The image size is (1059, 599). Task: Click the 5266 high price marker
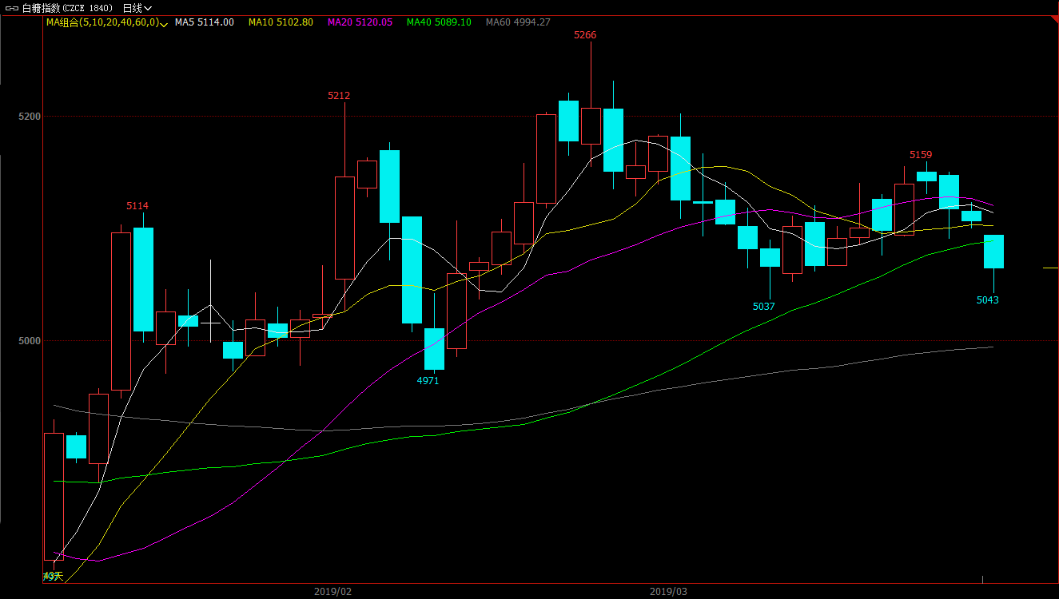pyautogui.click(x=585, y=35)
